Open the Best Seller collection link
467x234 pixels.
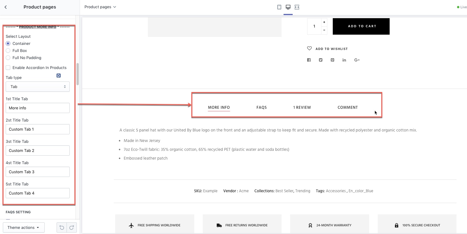[x=284, y=191]
